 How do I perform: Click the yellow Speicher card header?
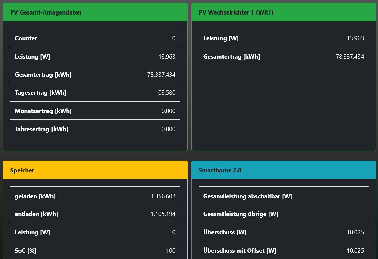(x=22, y=170)
